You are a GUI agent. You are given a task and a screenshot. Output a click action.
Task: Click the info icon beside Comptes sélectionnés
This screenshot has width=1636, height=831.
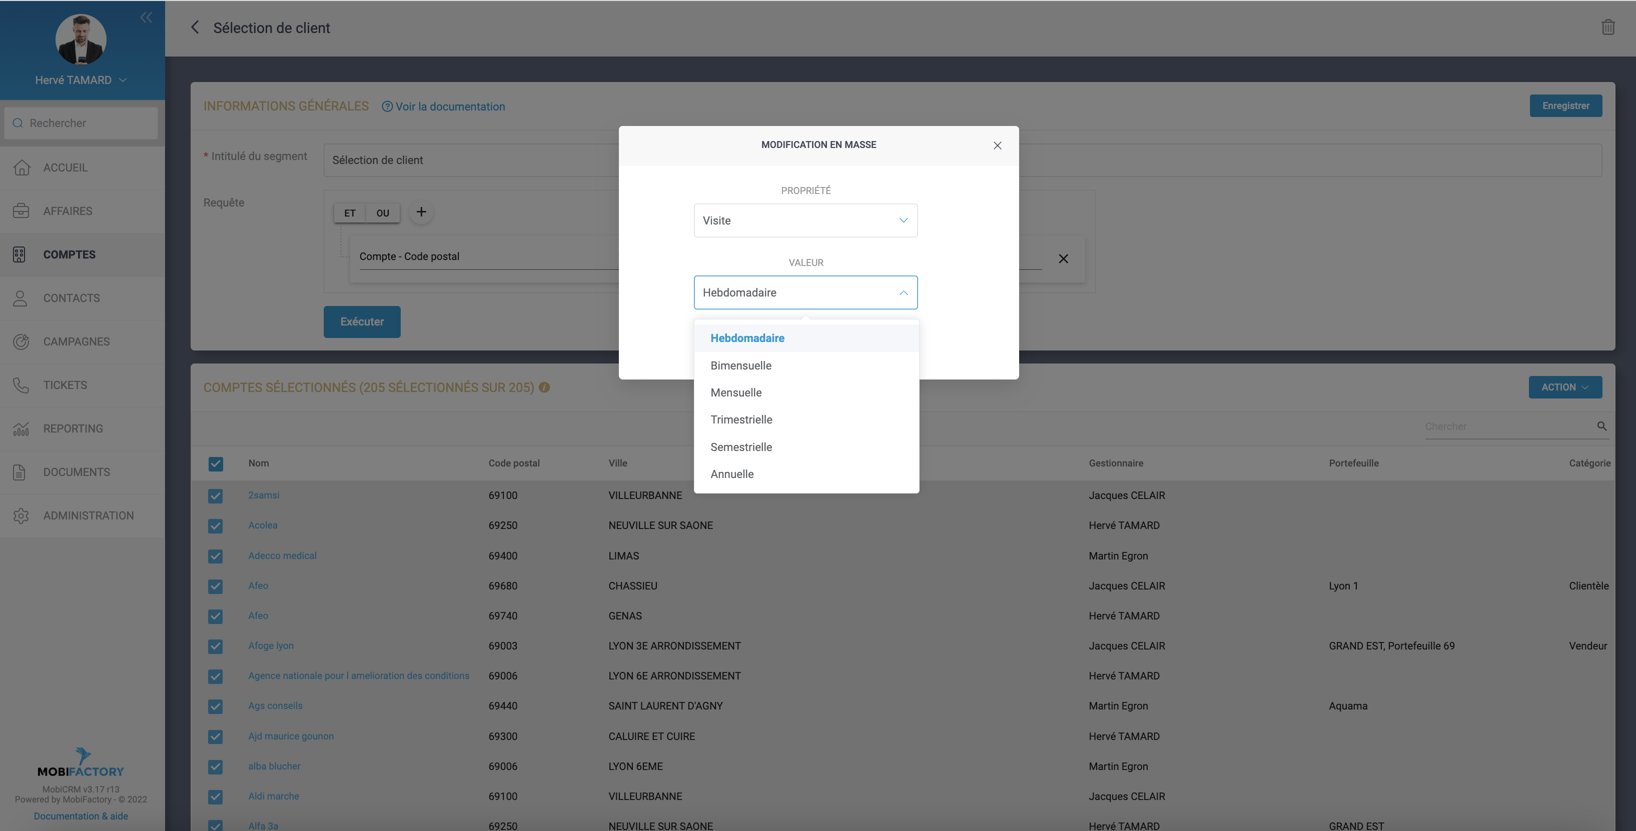[x=544, y=387]
